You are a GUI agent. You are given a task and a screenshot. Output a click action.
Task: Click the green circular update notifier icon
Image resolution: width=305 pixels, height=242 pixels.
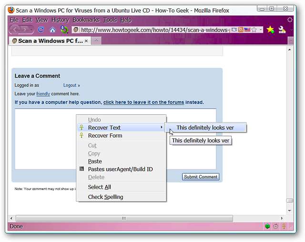pyautogui.click(x=64, y=30)
